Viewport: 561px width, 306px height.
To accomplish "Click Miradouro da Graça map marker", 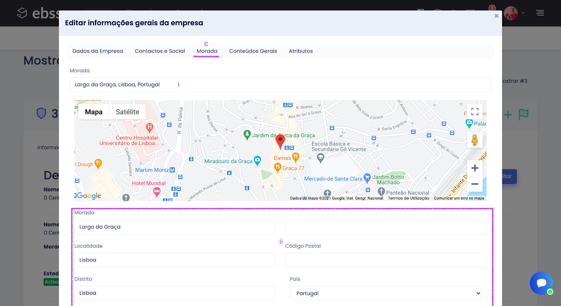I will (x=257, y=160).
